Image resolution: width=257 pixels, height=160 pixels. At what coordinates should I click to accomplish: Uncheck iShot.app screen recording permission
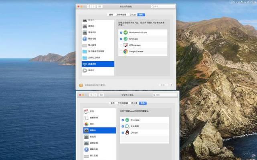tap(121, 39)
